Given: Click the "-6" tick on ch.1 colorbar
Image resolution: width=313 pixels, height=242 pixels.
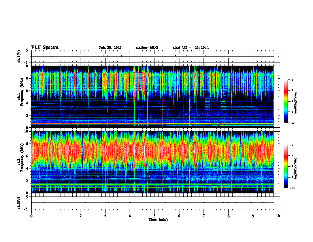Looking at the screenshot, I should click(292, 79).
